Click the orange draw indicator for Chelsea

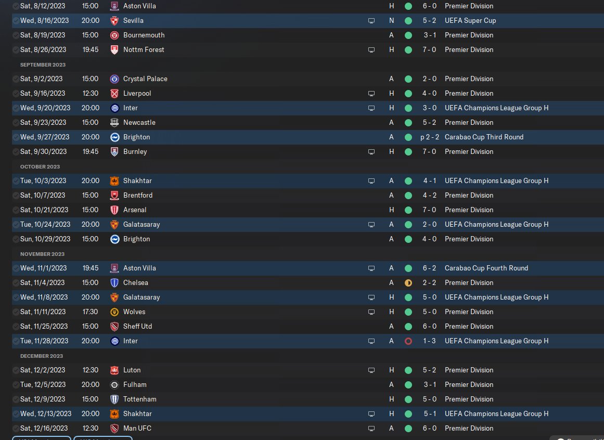(408, 283)
